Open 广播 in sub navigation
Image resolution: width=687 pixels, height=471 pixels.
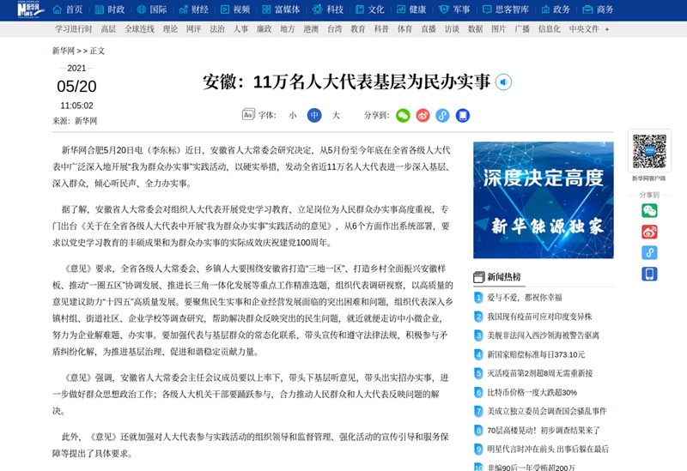click(x=522, y=29)
